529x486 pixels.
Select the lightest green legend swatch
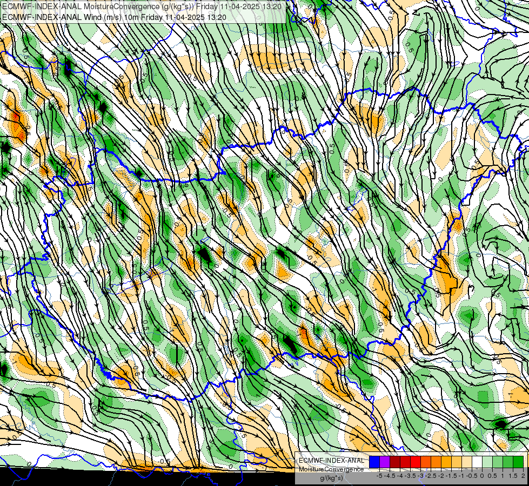pyautogui.click(x=487, y=462)
